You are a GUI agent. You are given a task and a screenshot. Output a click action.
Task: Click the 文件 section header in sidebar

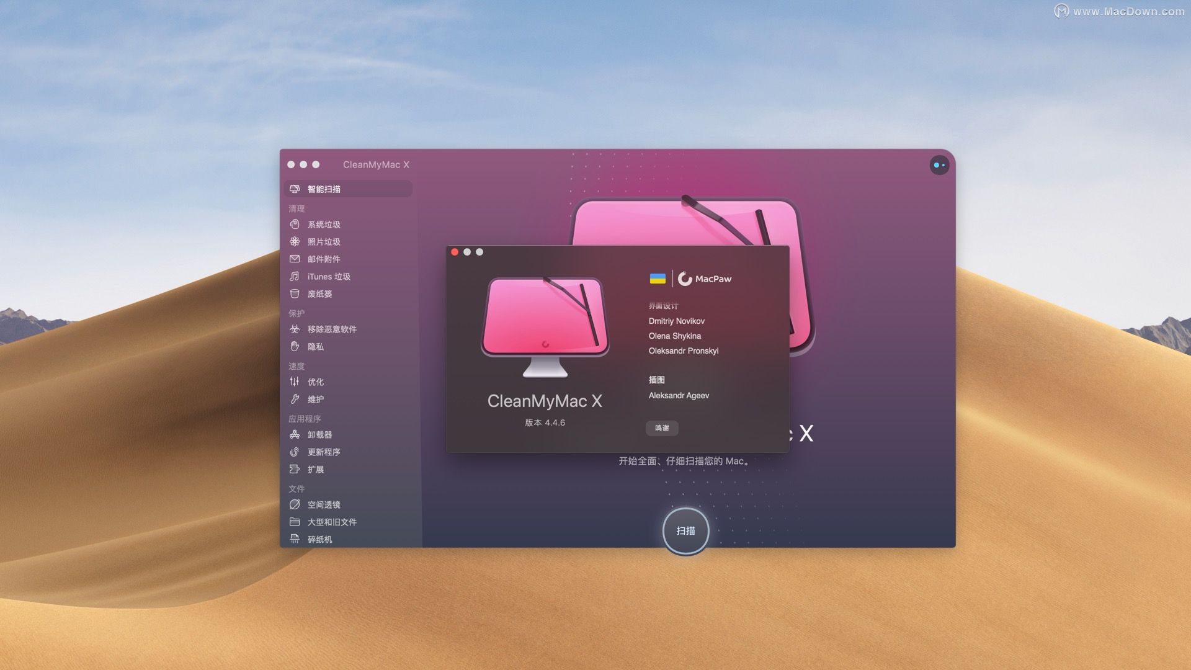coord(297,489)
